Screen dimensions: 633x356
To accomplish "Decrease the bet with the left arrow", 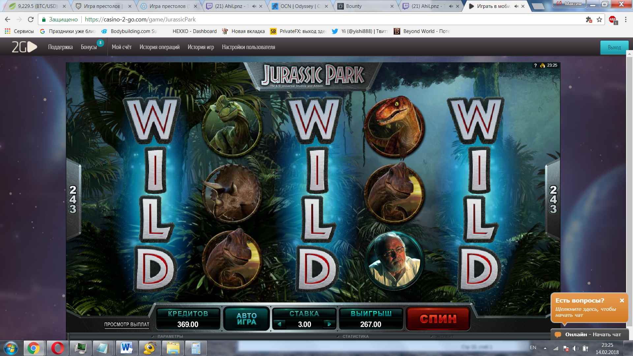I will (280, 324).
